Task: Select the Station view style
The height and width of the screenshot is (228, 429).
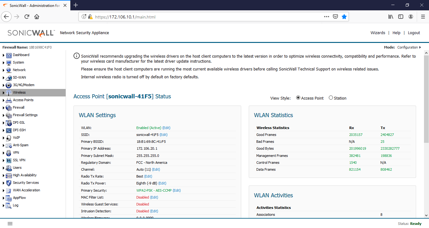Action: pos(331,98)
